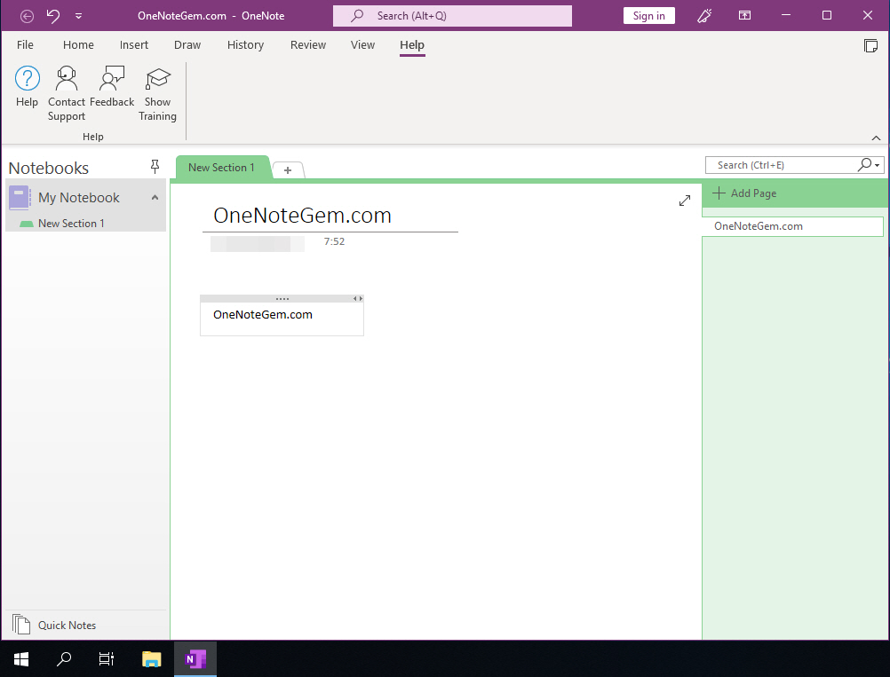Open the File menu

(x=25, y=44)
